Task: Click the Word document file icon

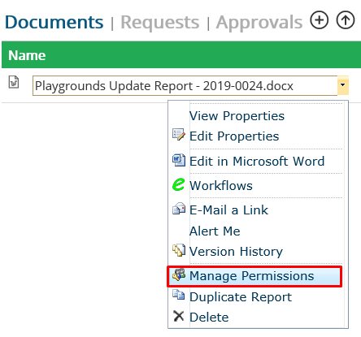Action: 14,82
